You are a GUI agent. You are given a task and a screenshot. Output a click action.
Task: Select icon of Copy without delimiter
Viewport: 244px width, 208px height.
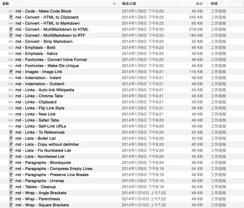11,145
